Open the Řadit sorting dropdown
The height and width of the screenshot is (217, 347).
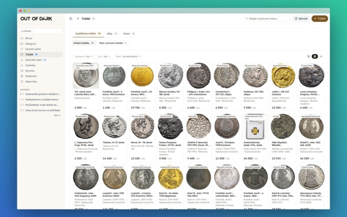(x=128, y=56)
